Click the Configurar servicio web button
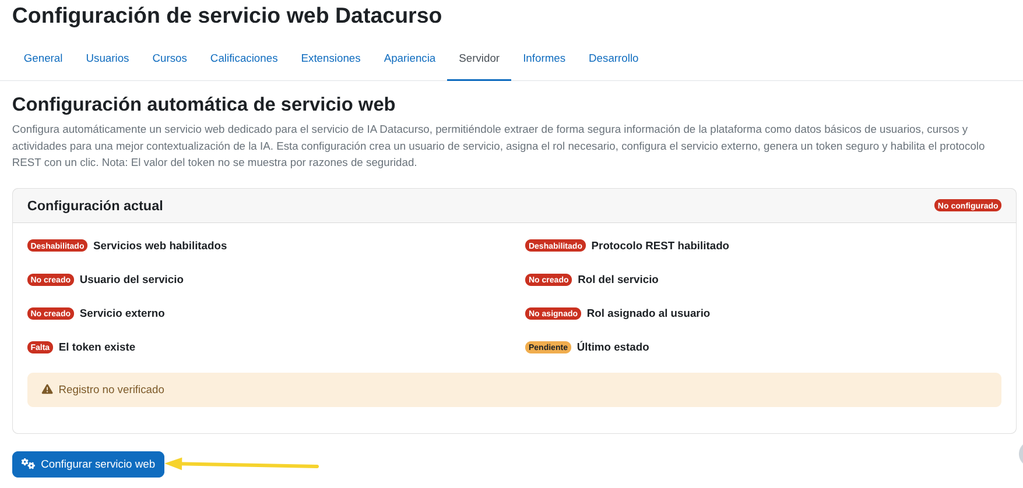Image resolution: width=1023 pixels, height=488 pixels. 88,464
